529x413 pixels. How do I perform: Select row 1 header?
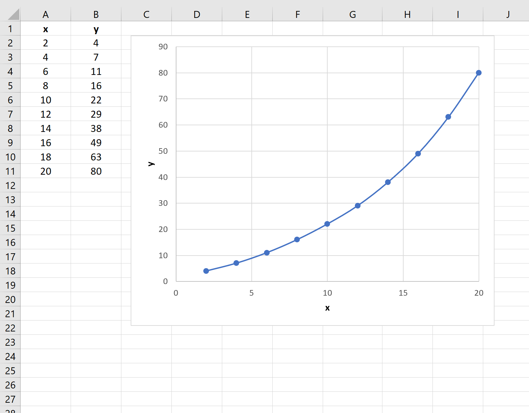10,29
